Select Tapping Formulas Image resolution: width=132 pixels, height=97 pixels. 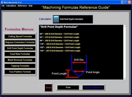[x=20, y=66]
